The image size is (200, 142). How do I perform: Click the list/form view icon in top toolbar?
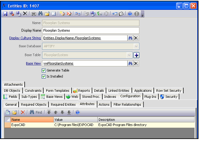pos(54,14)
